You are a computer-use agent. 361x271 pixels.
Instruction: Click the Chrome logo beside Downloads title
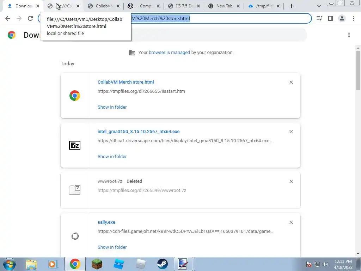[x=12, y=35]
